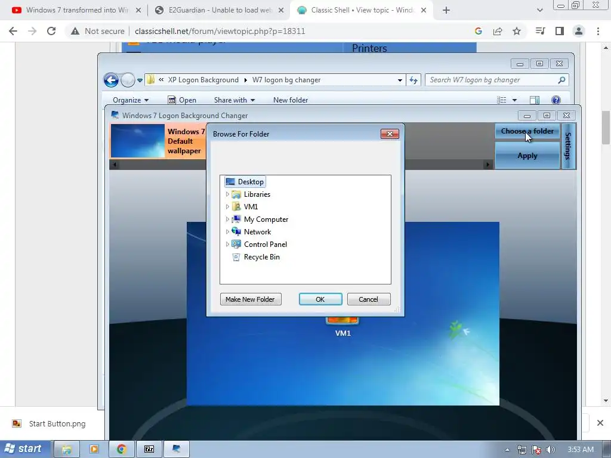Open the tab search dropdown arrow
The width and height of the screenshot is (611, 458).
[x=539, y=10]
